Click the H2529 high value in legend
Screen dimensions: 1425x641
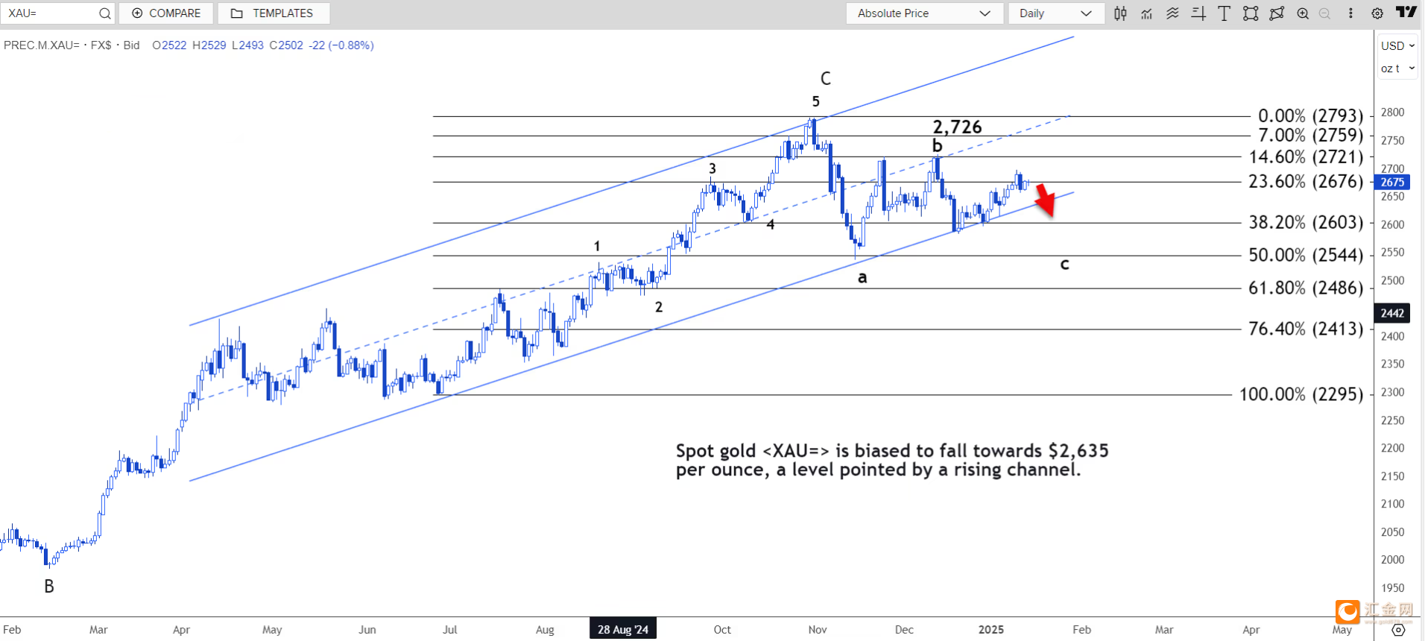click(x=209, y=45)
